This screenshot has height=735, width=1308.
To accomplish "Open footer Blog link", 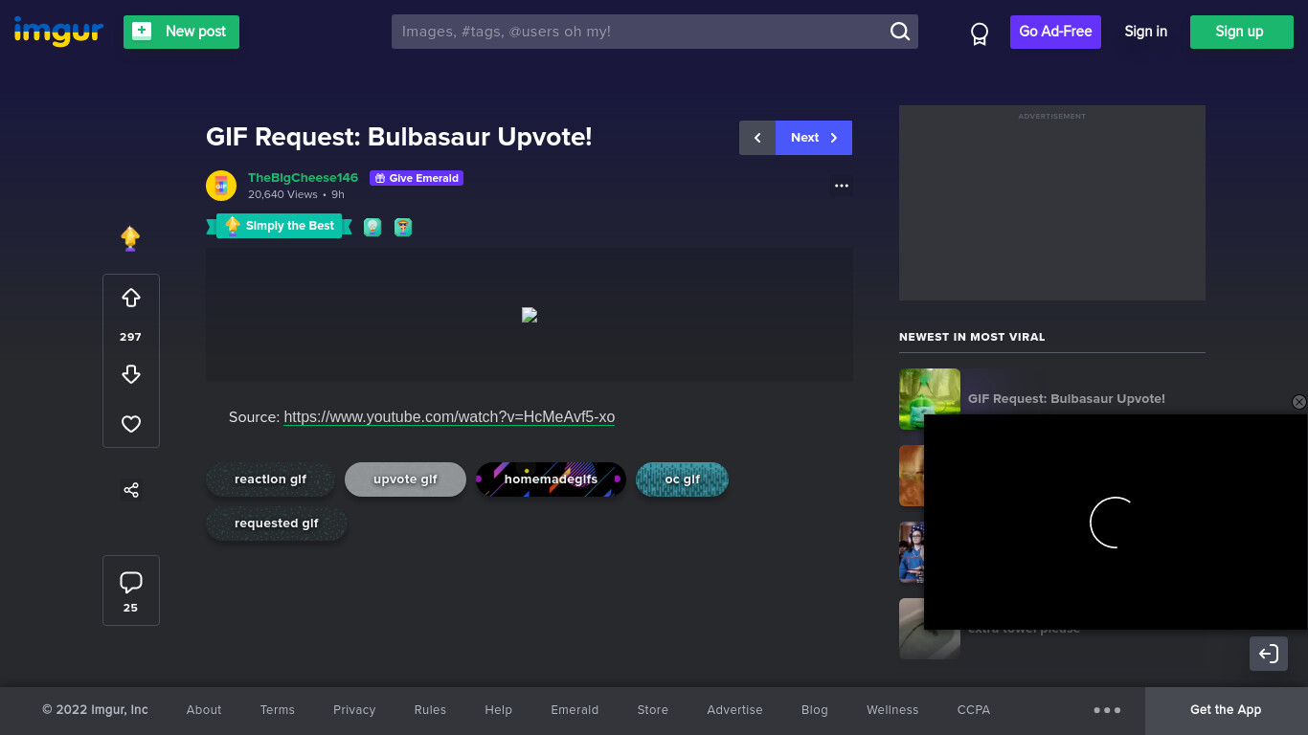I will (x=815, y=710).
